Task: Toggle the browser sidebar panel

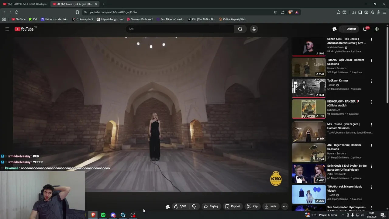Action: [360, 12]
